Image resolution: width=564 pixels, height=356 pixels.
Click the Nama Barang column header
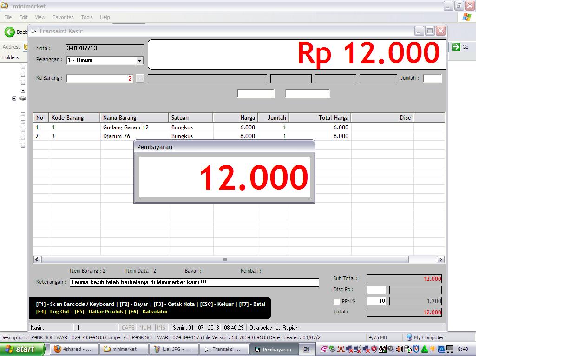point(134,118)
